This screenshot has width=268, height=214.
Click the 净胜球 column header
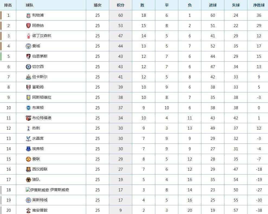click(259, 5)
